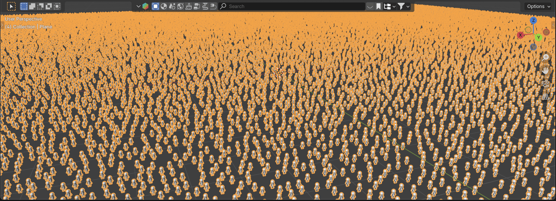The image size is (556, 201).
Task: Click the checkered sphere material icon
Action: [x=164, y=6]
